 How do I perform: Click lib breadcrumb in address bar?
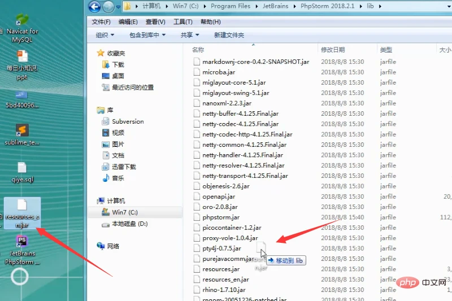[x=370, y=6]
